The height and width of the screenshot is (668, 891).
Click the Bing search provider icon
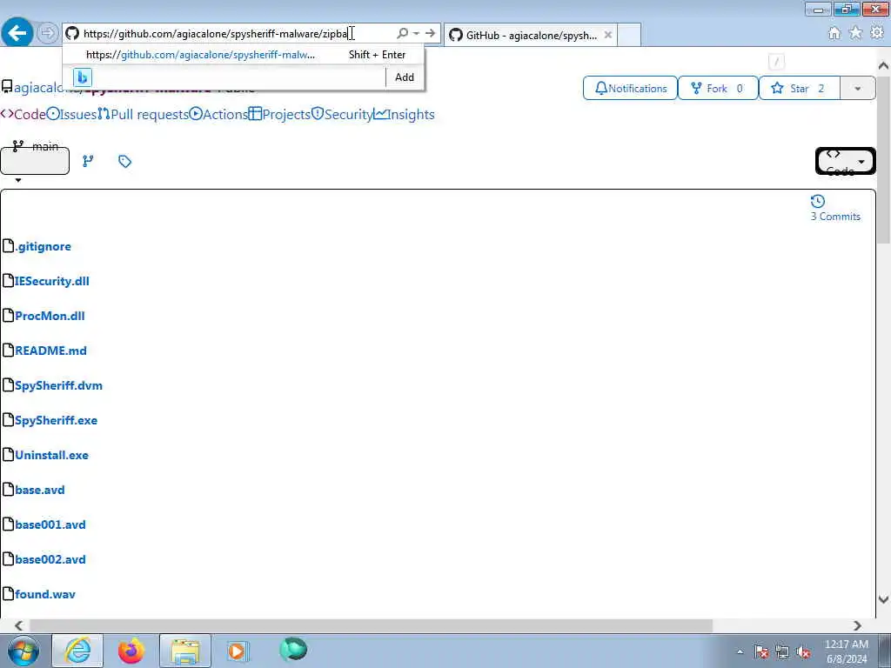tap(83, 77)
